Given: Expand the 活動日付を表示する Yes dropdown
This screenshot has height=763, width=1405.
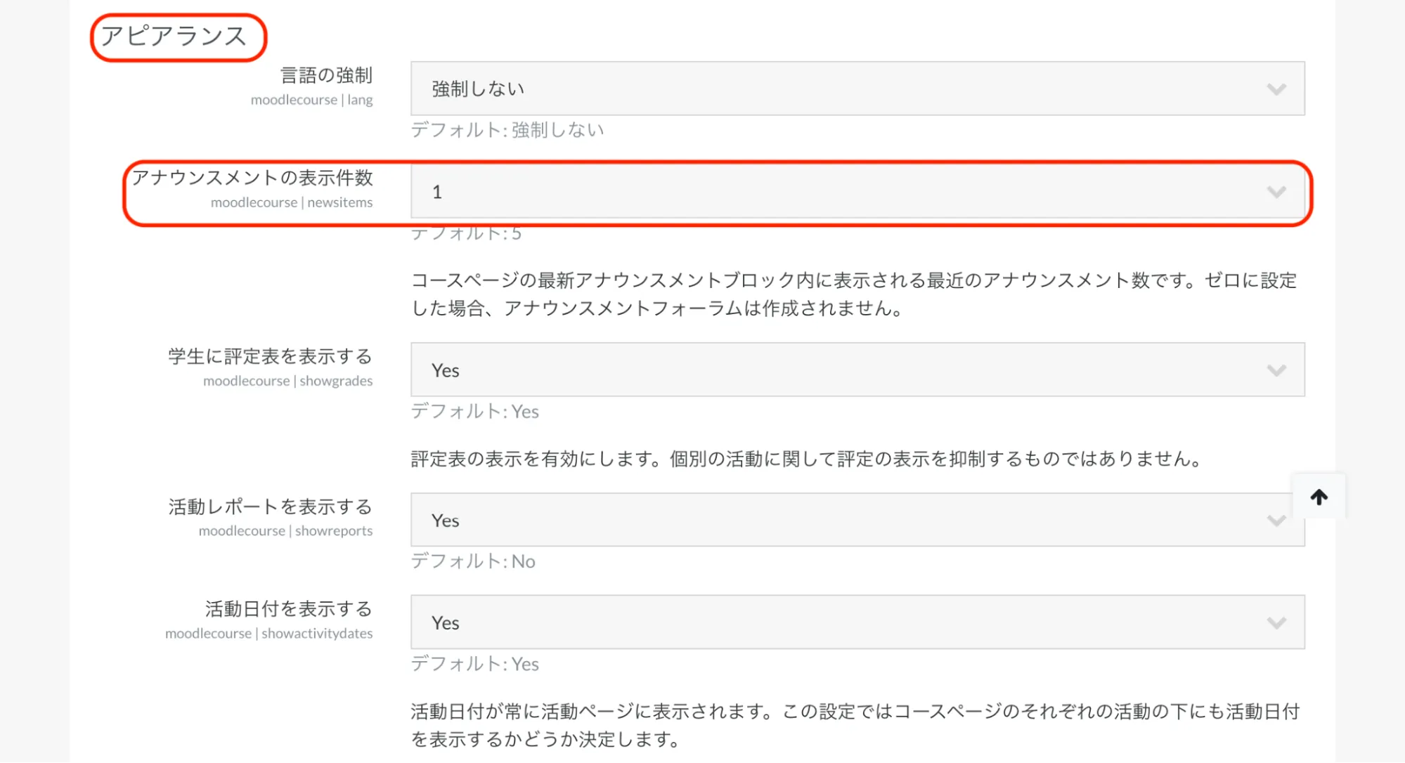Looking at the screenshot, I should pyautogui.click(x=843, y=622).
